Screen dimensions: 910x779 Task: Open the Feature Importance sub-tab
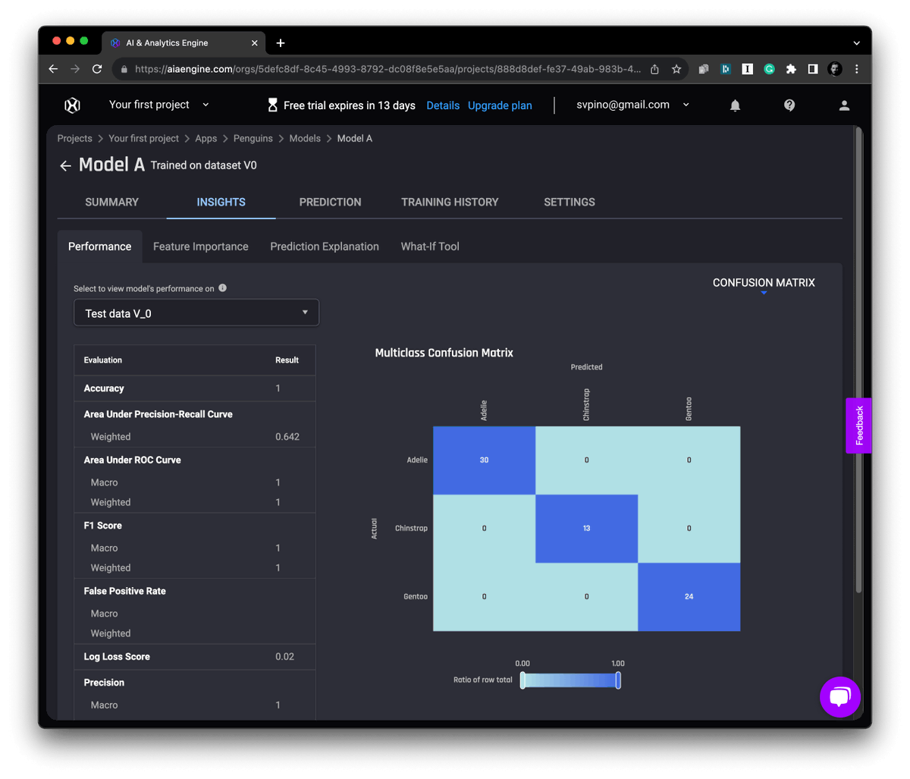pyautogui.click(x=201, y=247)
